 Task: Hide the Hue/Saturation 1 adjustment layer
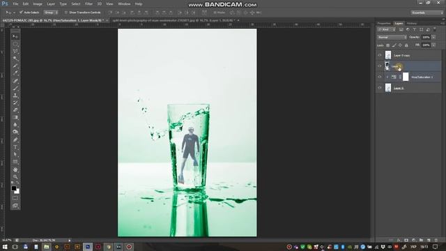click(x=379, y=77)
